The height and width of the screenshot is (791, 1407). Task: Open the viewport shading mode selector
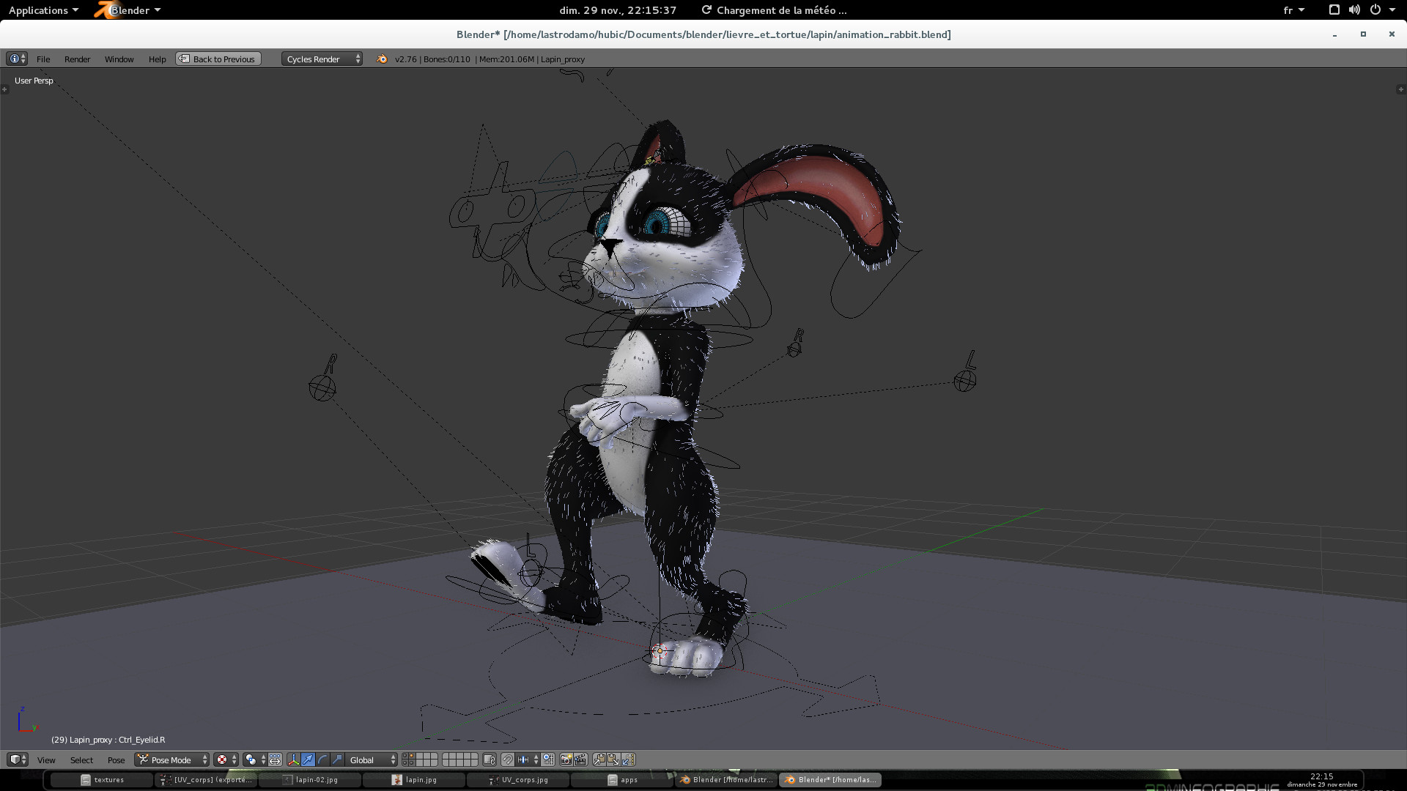[x=226, y=760]
